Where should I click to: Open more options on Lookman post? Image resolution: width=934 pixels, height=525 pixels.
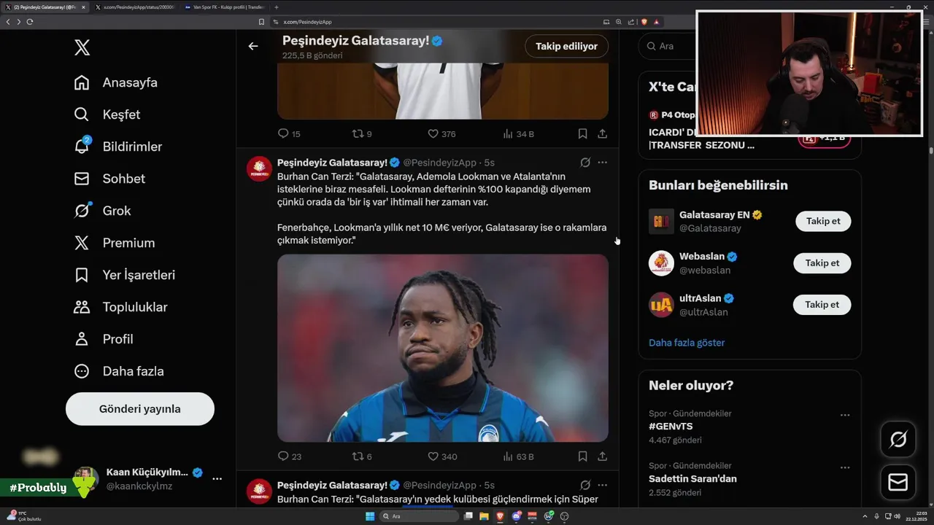[602, 163]
